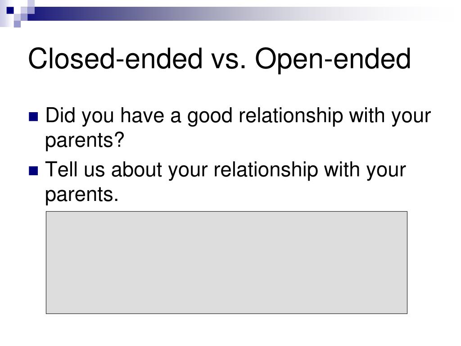Image resolution: width=461 pixels, height=346 pixels.
Task: Click the light purple square below header bar
Action: coord(17,24)
